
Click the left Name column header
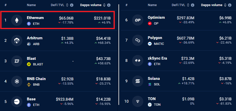tap(31, 5)
